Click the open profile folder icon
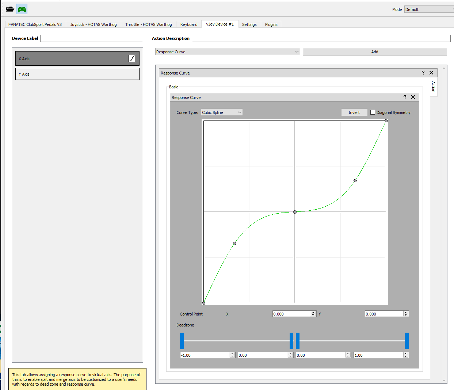Viewport: 454px width, 390px height. point(10,9)
